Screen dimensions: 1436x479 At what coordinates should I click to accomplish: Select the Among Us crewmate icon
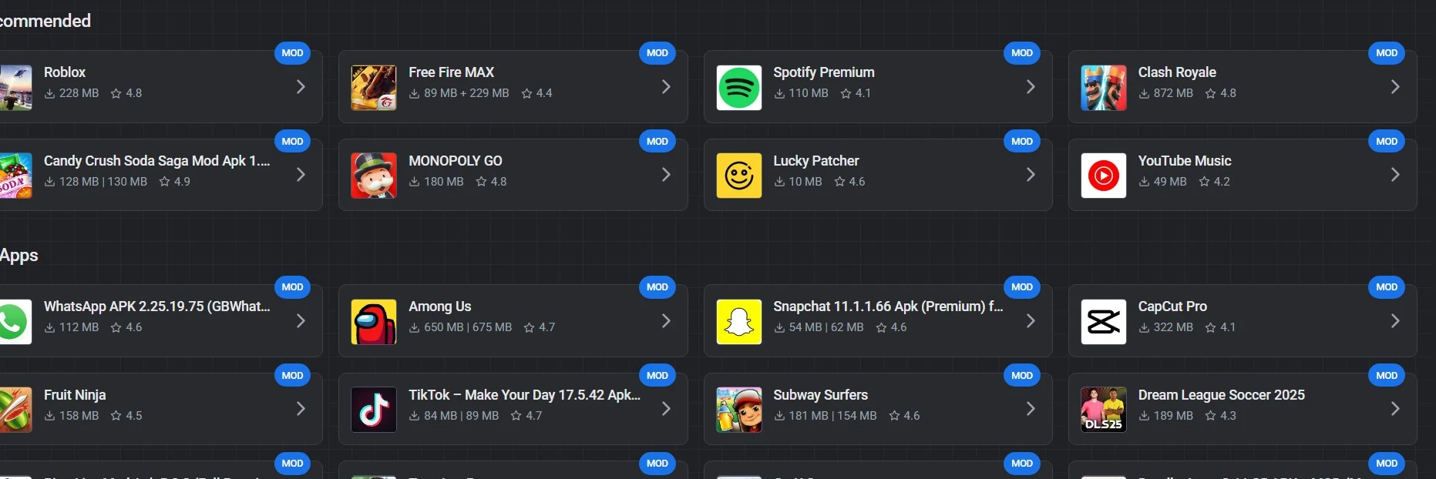coord(374,322)
